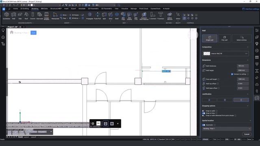260x146 pixels.
Task: Open the cloud upload panel on right sidebar
Action: pos(257,84)
